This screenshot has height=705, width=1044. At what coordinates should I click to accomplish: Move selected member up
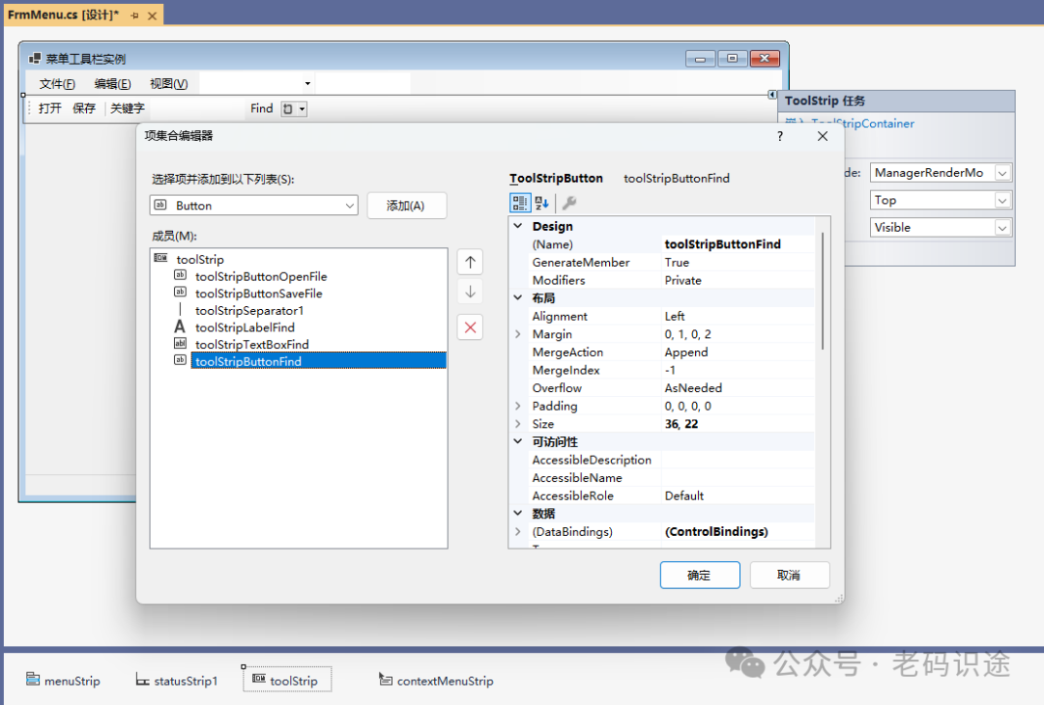tap(470, 262)
